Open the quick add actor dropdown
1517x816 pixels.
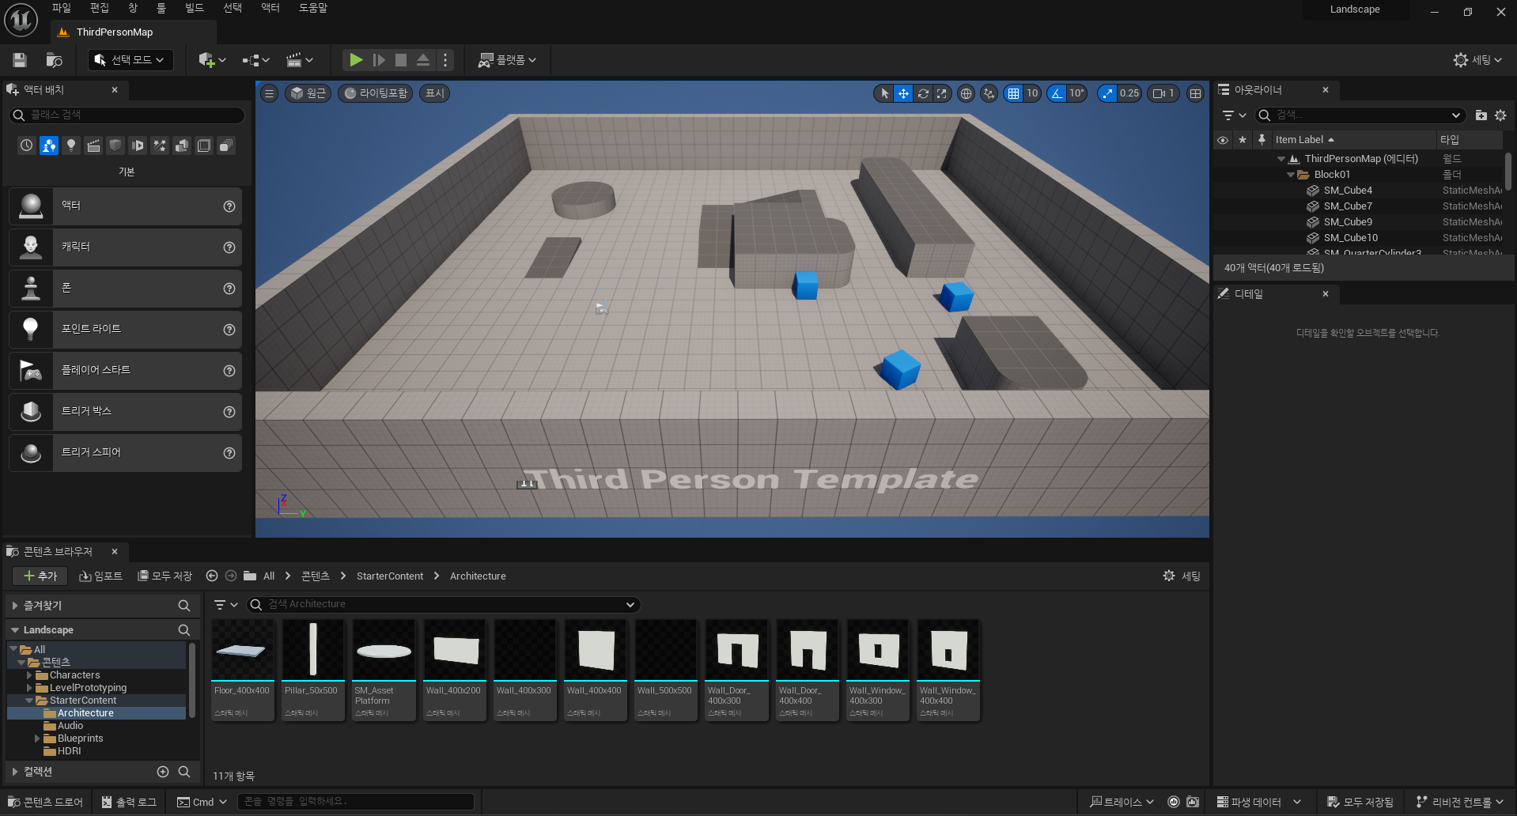[x=212, y=60]
